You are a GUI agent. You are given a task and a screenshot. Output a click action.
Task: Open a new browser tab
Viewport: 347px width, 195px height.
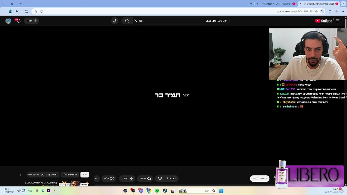coord(251,4)
